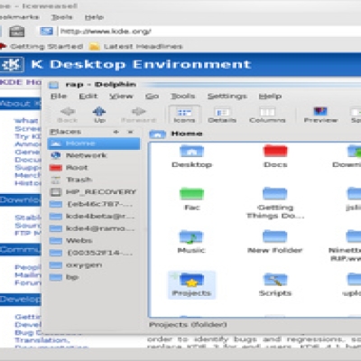Open kde4beta@r... entry in Places
361x361 pixels.
click(x=94, y=217)
